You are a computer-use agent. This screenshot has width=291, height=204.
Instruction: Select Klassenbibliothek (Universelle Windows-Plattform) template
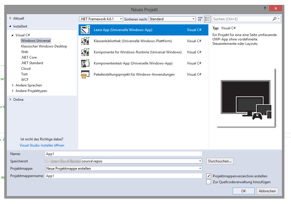click(143, 41)
